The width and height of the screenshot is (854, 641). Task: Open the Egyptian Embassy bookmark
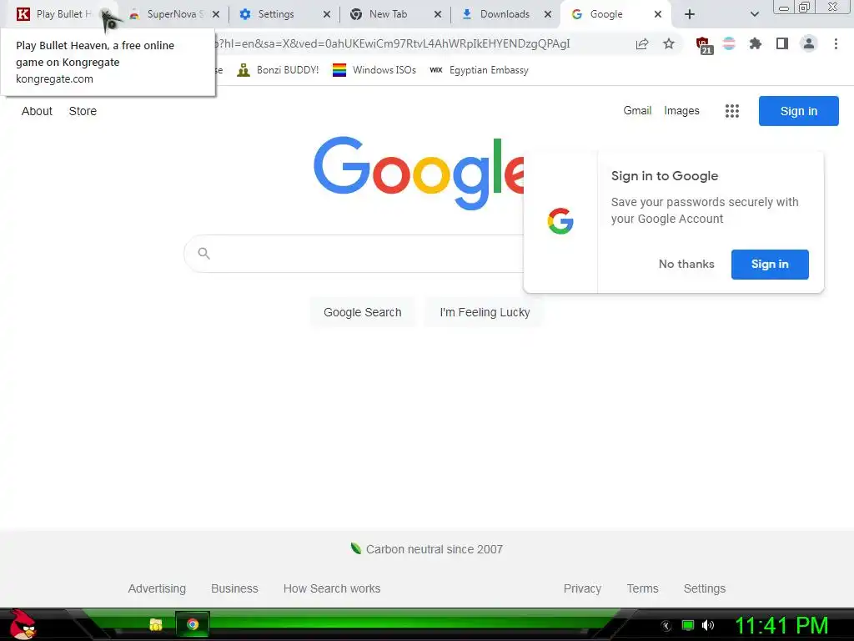coord(479,70)
